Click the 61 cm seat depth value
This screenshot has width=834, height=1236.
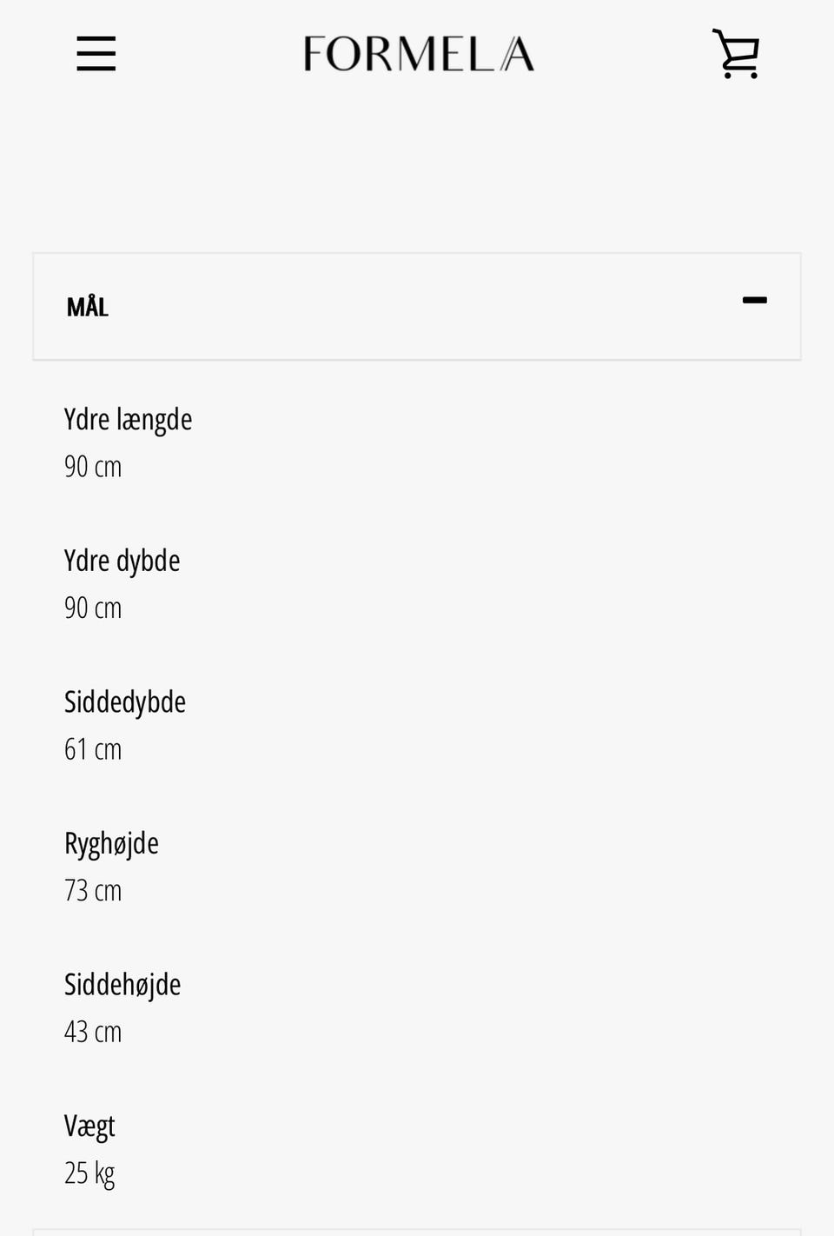[93, 749]
